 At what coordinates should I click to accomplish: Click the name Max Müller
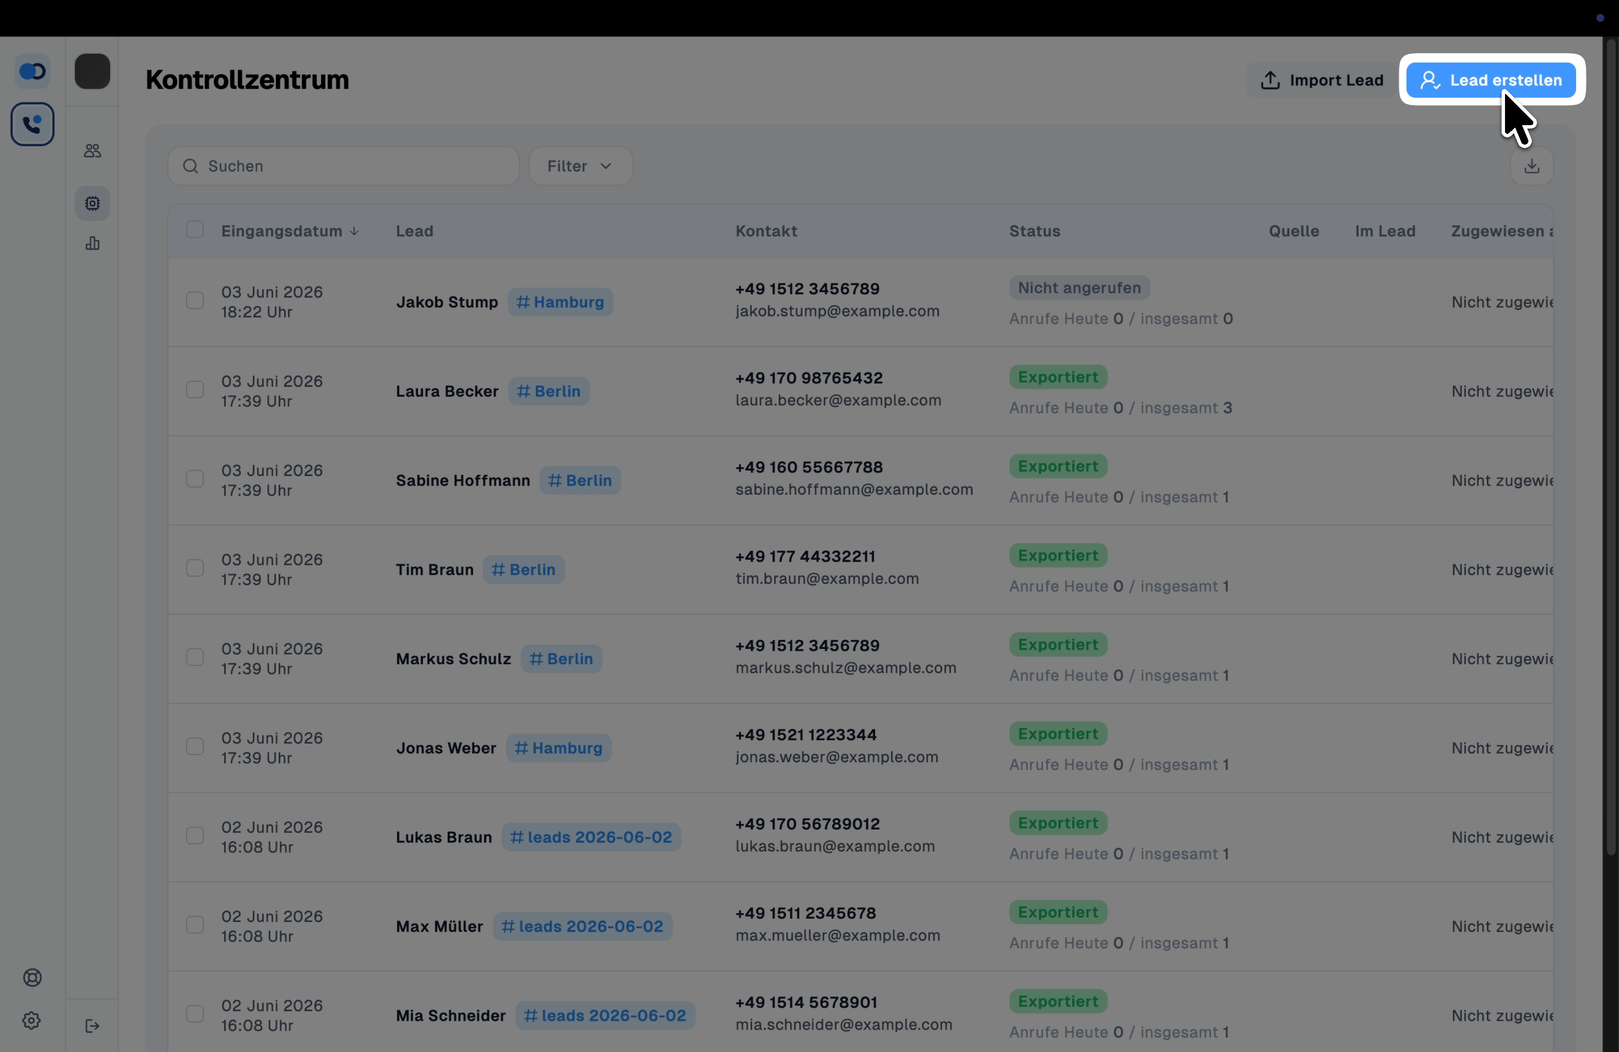[x=439, y=926]
